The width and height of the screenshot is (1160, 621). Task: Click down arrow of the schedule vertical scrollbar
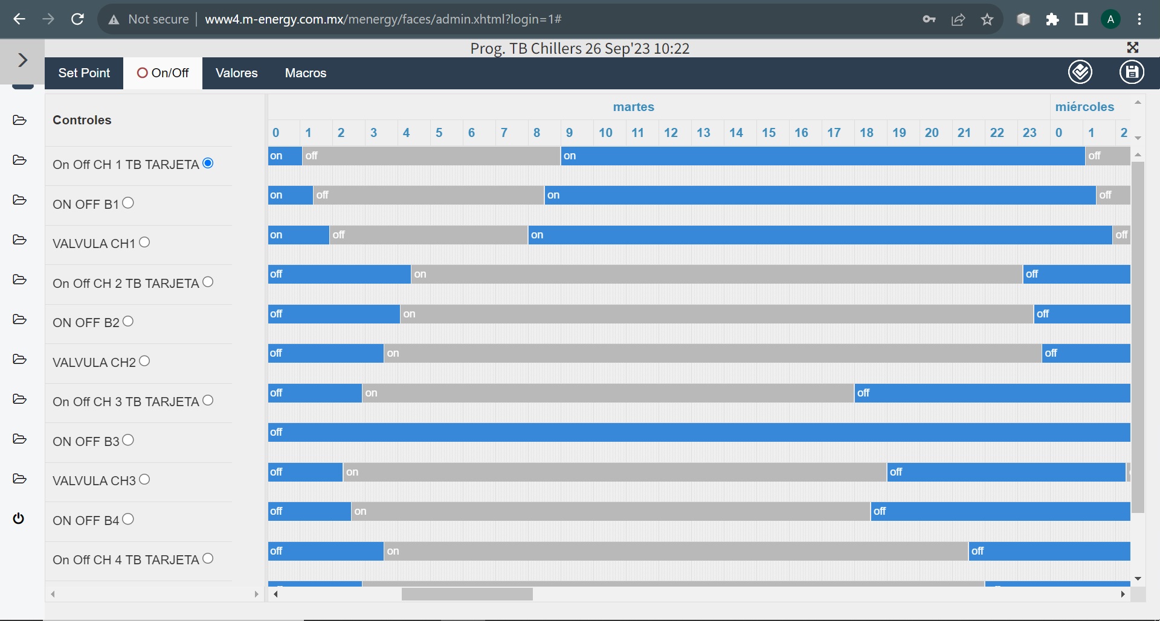(x=1138, y=578)
